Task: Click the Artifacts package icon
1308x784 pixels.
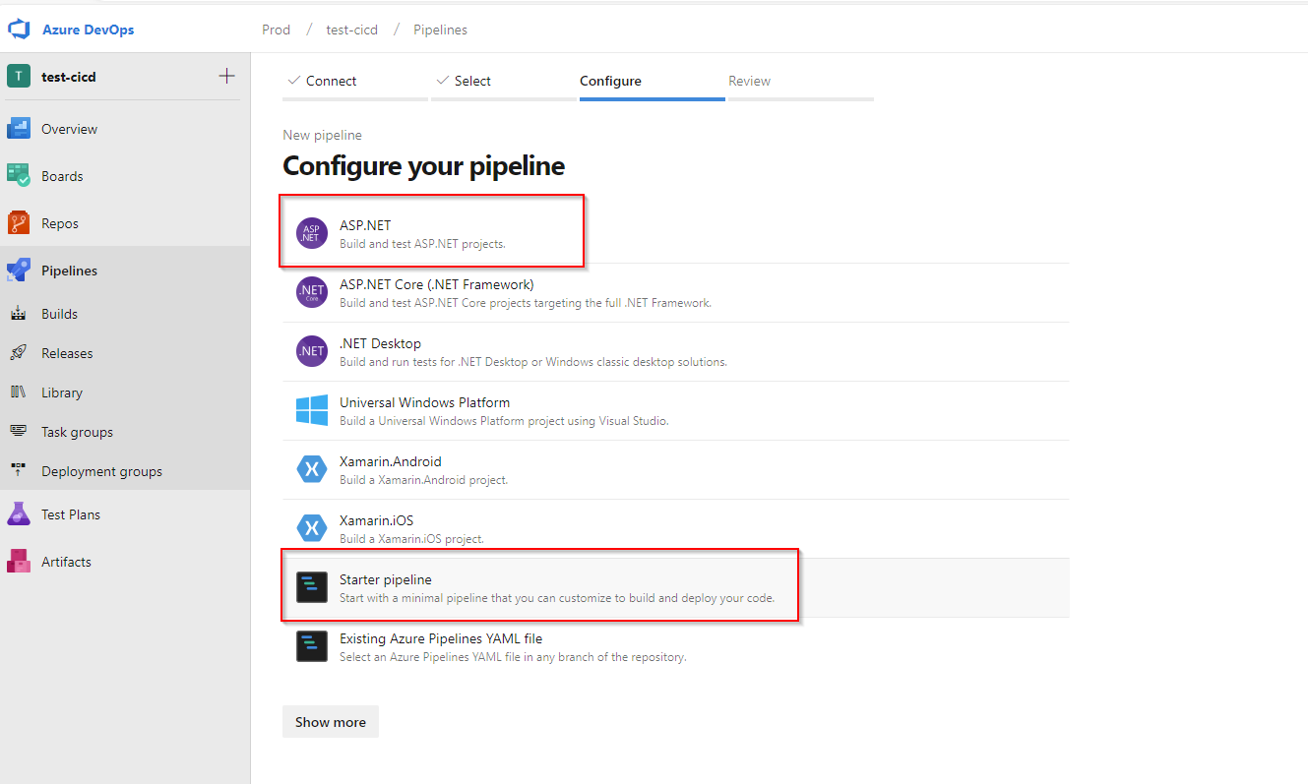Action: (x=20, y=562)
